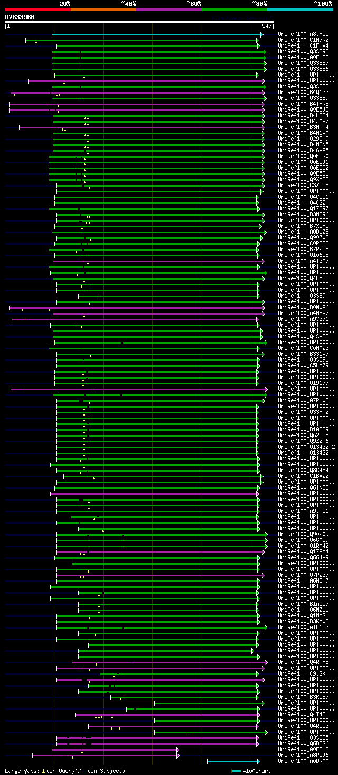338x775 pixels.
Task: Select the UniRef100_Q17297 label
Action: point(303,209)
